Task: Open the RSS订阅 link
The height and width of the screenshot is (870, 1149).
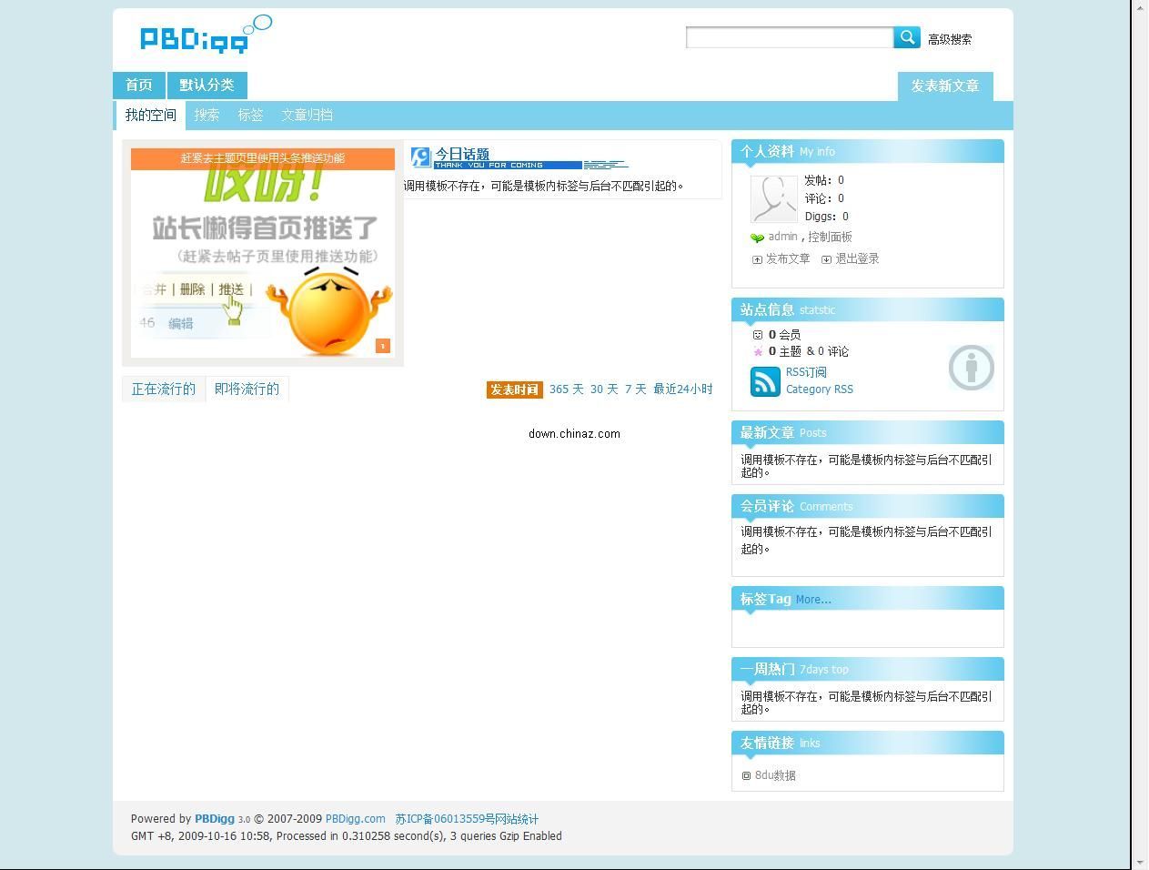Action: [x=806, y=372]
